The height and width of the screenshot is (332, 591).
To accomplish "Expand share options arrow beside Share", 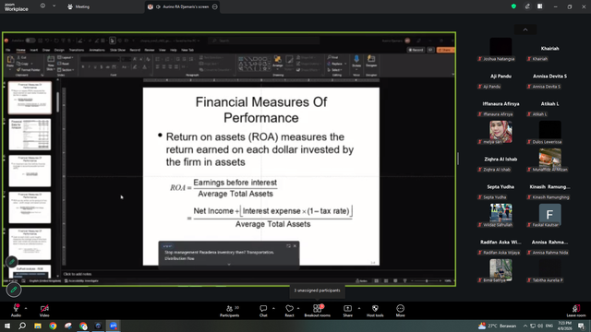I will 359,308.
